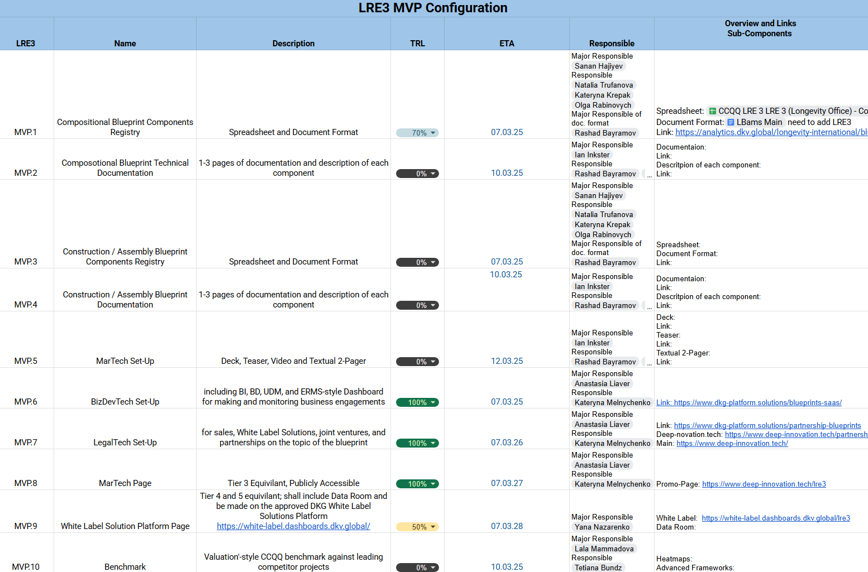Open the CCQQ LRE 3 spreadsheet chip
Viewport: 868px width, 572px height.
[788, 111]
